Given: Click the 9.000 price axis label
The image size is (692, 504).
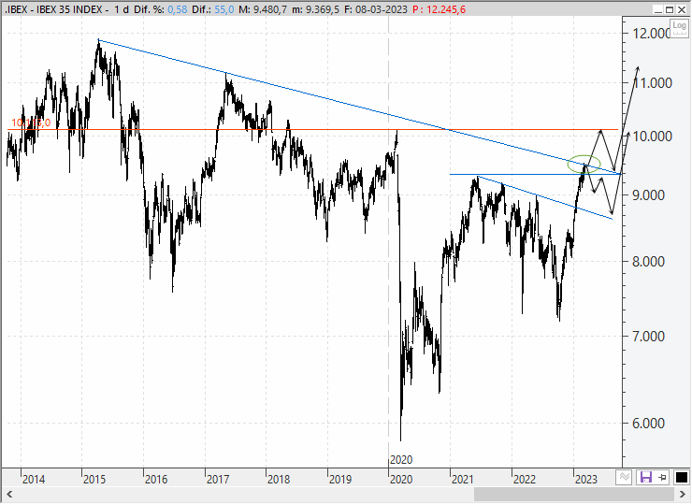Looking at the screenshot, I should click(648, 195).
